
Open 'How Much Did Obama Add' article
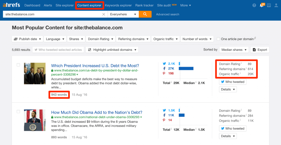[97, 113]
